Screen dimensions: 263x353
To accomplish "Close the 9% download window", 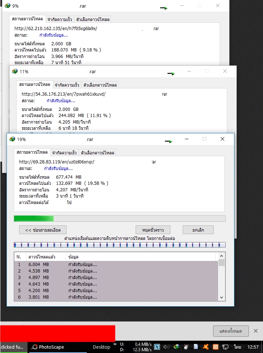I will pos(218,6).
